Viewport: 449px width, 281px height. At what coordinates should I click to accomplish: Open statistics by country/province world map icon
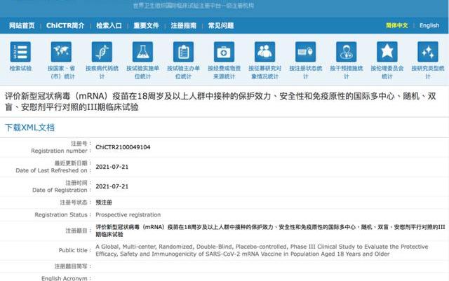(61, 53)
